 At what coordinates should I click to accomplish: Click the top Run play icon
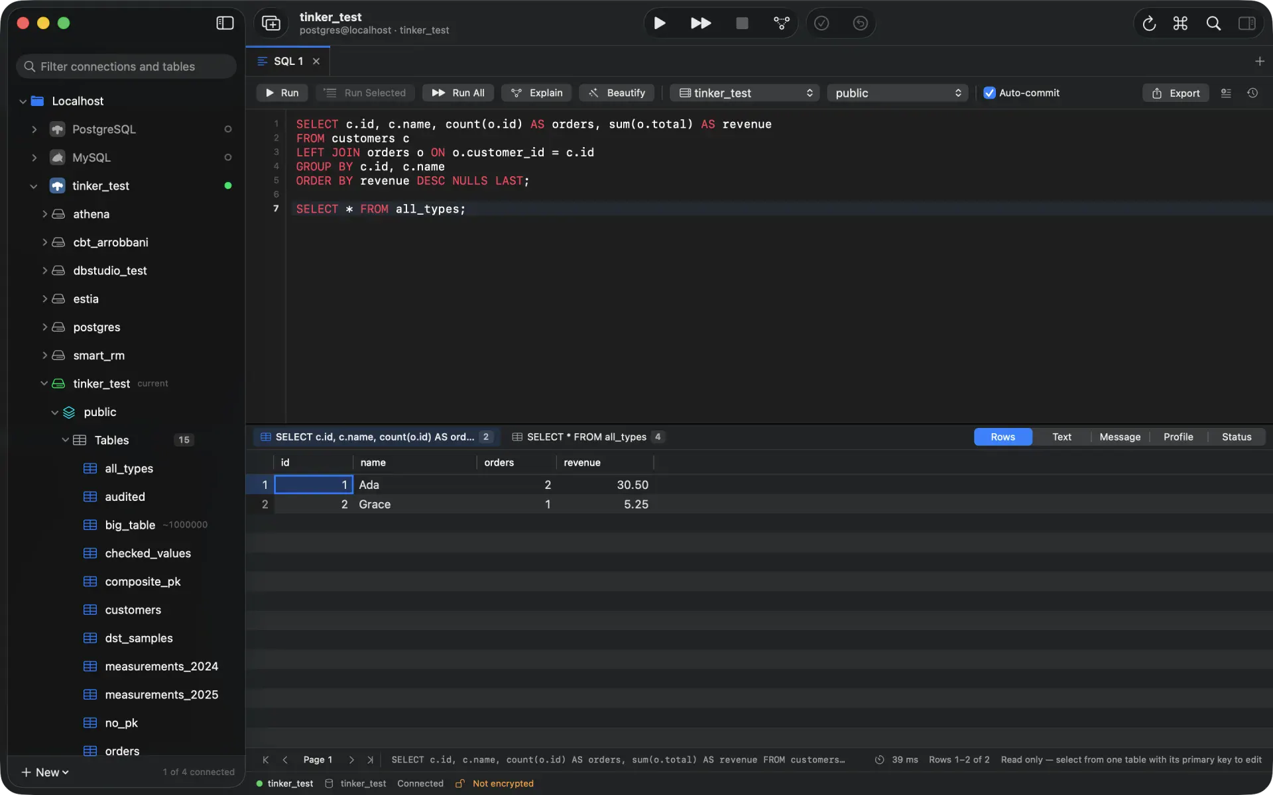(660, 23)
